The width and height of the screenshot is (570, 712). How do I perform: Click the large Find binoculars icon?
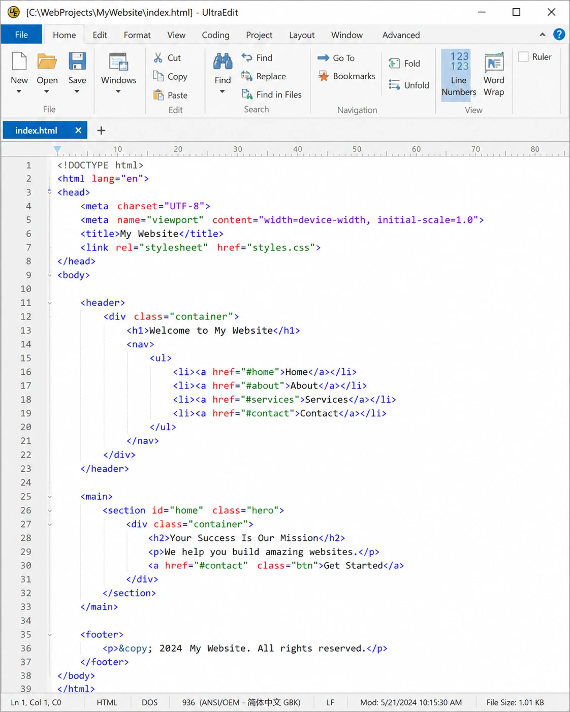[223, 61]
